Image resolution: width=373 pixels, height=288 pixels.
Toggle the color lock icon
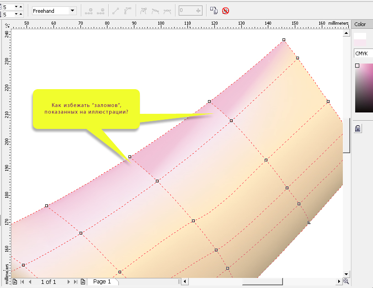[358, 129]
